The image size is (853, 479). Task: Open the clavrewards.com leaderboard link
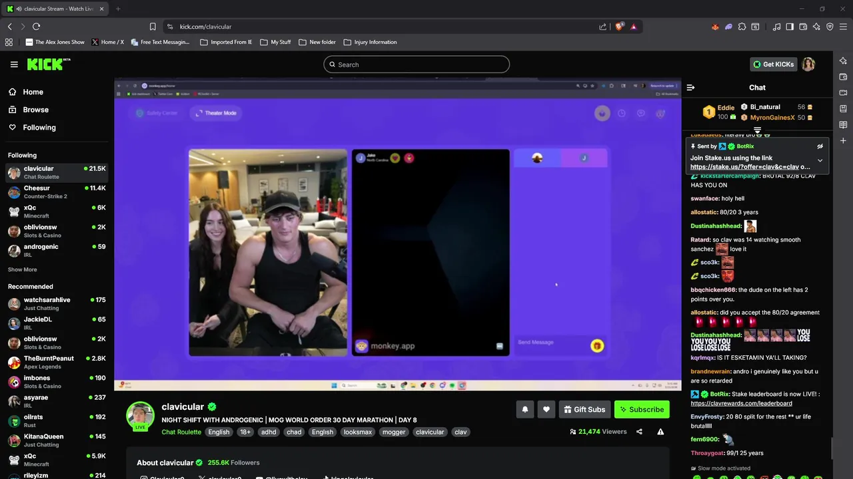[x=741, y=403]
